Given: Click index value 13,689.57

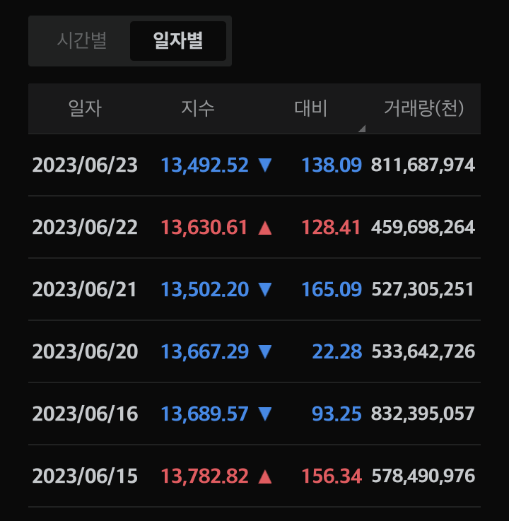Looking at the screenshot, I should [x=205, y=414].
